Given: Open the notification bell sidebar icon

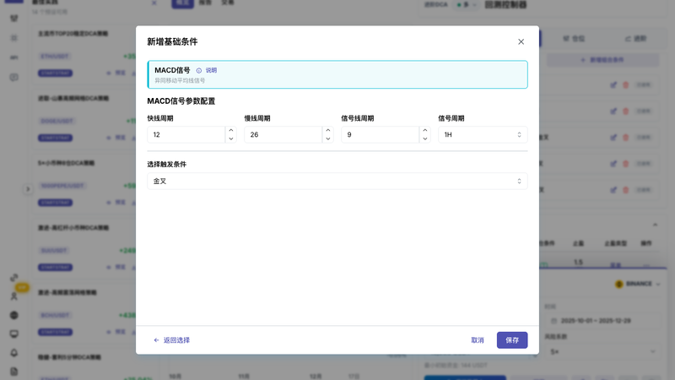Looking at the screenshot, I should pyautogui.click(x=14, y=353).
